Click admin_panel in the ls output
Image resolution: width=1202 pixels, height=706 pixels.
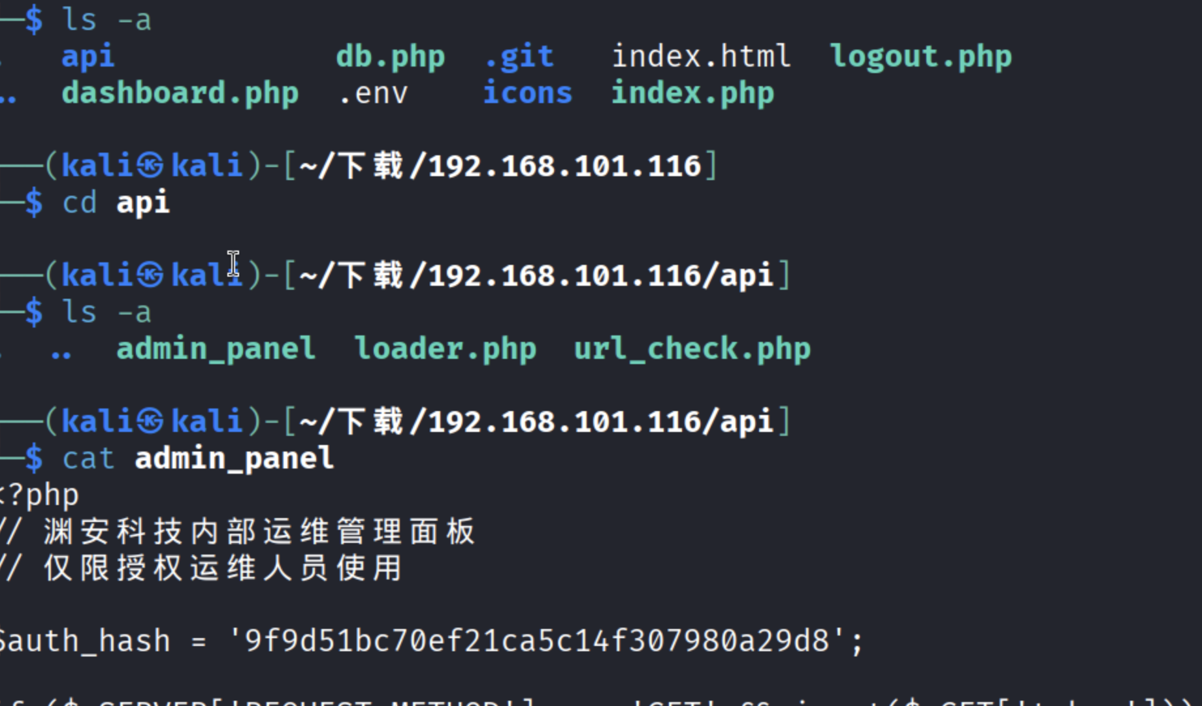(216, 349)
